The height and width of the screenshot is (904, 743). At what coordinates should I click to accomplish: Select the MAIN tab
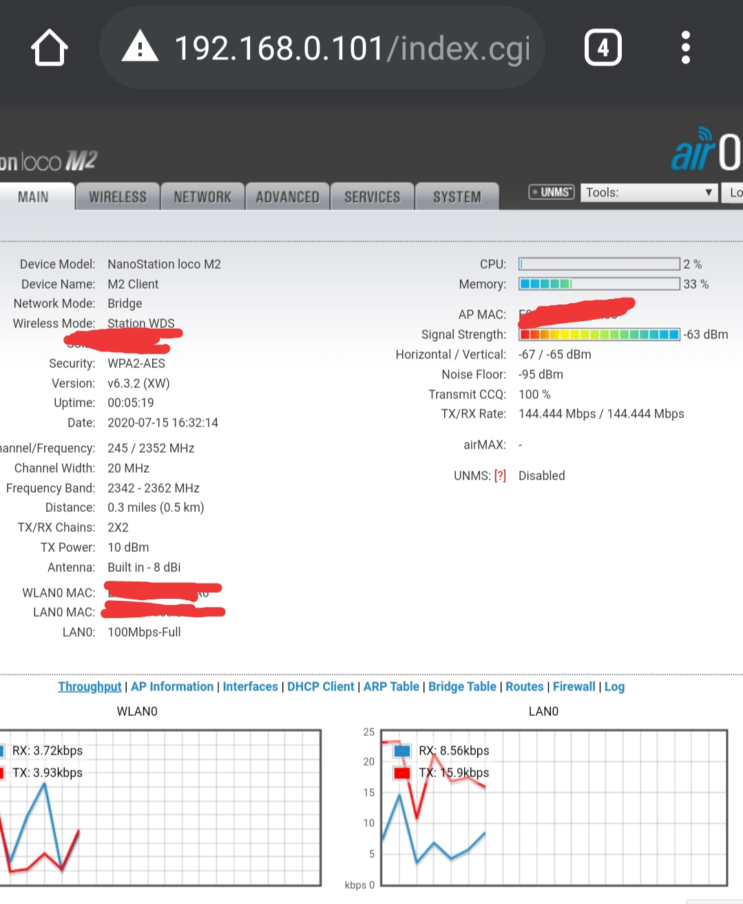tap(34, 197)
